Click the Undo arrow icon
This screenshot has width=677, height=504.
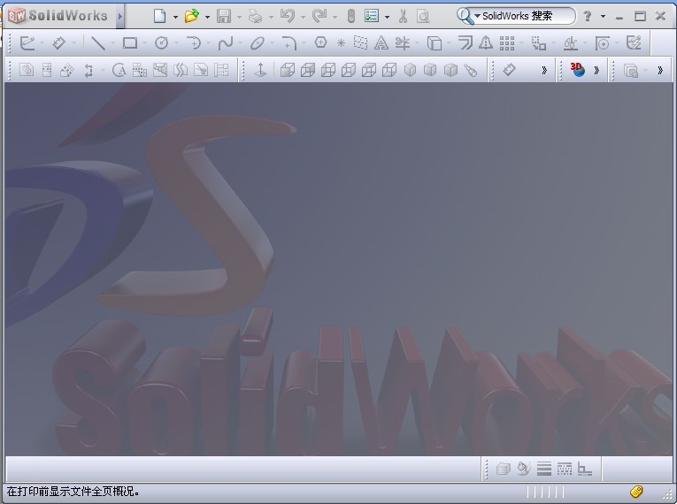pyautogui.click(x=287, y=17)
